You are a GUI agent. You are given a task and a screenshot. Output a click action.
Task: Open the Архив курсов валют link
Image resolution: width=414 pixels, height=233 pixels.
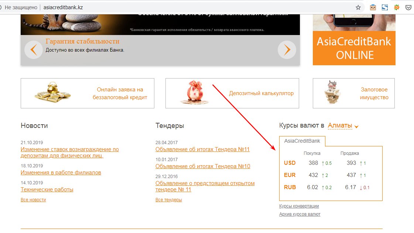300,214
